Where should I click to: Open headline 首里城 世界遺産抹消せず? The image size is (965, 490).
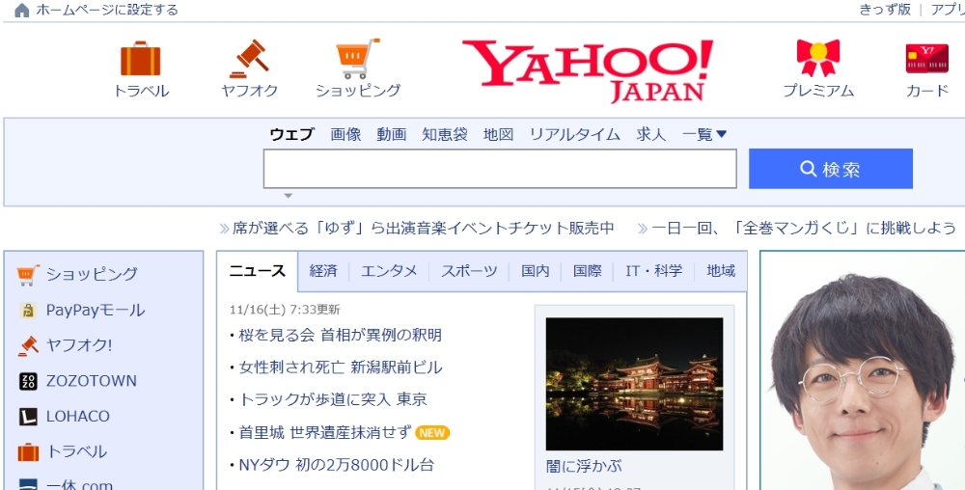click(324, 432)
